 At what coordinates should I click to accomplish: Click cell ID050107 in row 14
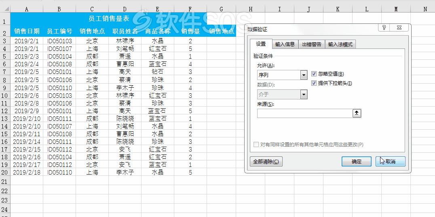click(59, 126)
